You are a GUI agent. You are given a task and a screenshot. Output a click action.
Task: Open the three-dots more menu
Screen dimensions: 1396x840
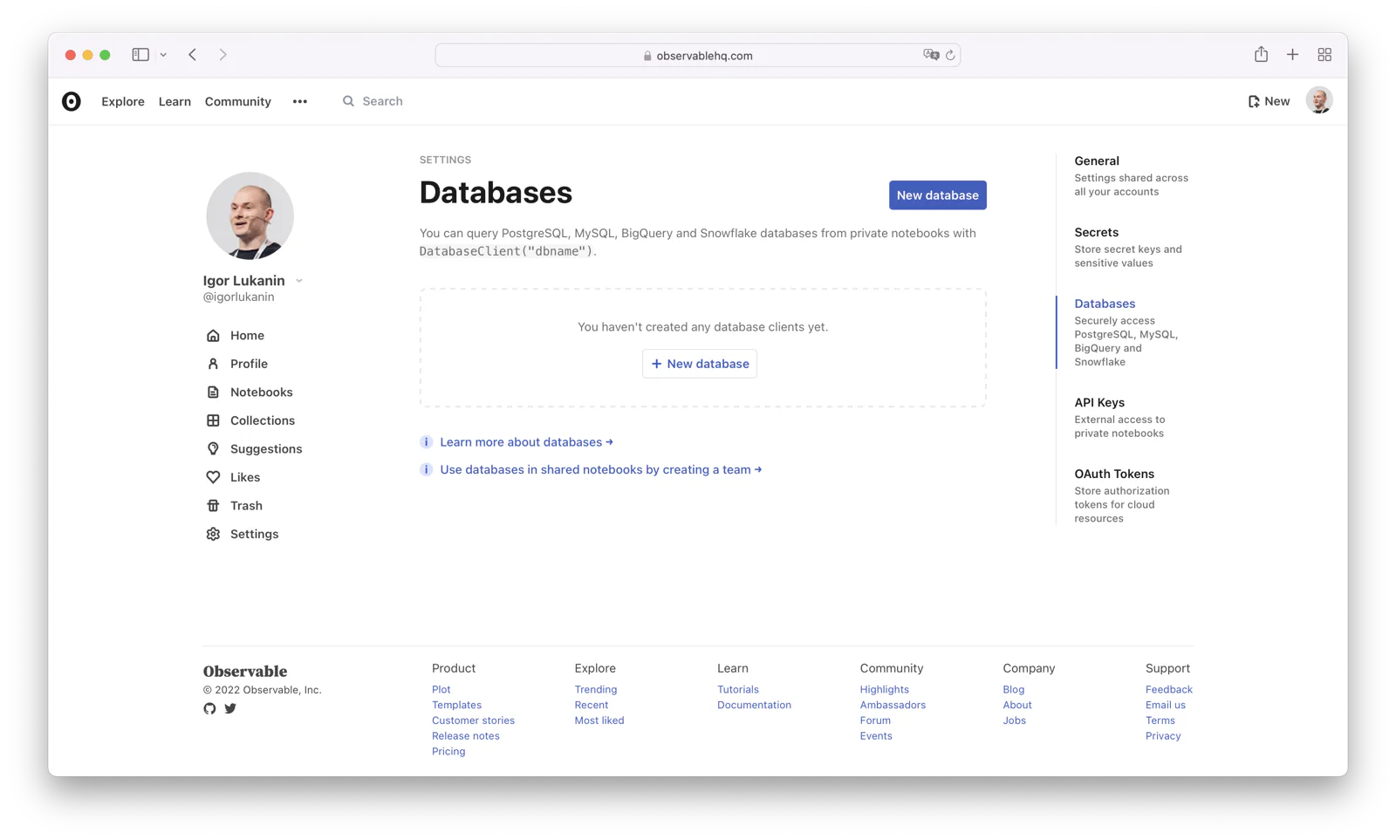tap(300, 101)
